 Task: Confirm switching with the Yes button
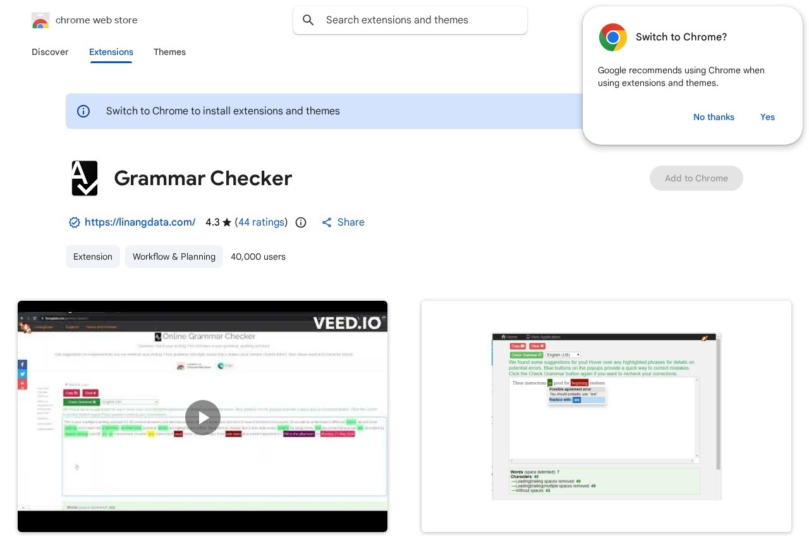(767, 117)
